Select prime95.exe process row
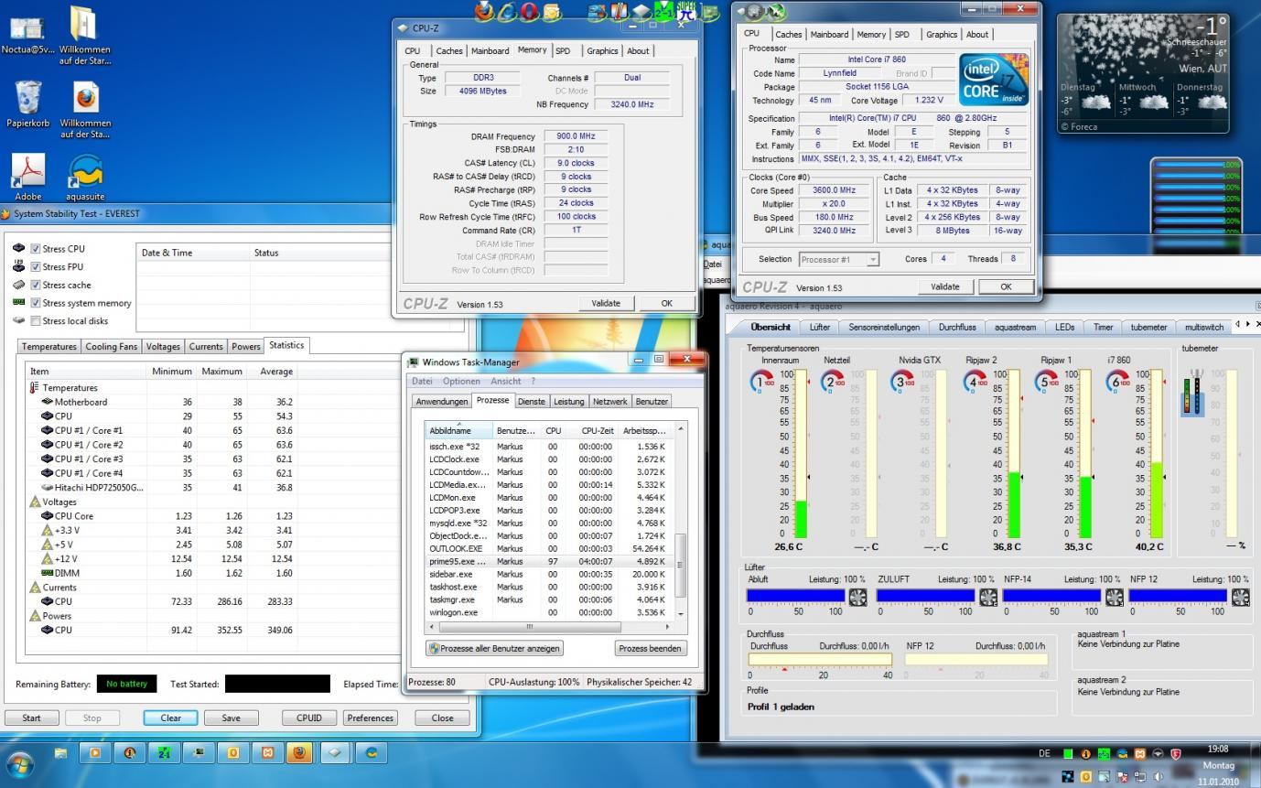This screenshot has width=1261, height=788. pos(549,561)
